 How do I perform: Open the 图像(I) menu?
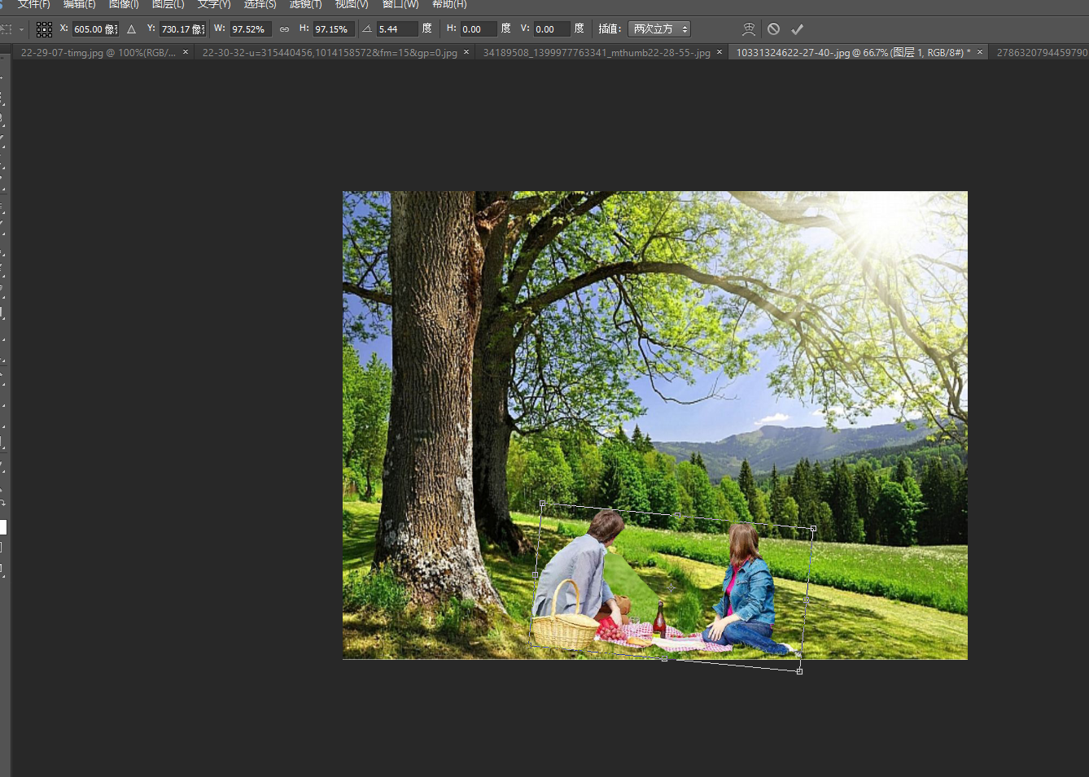[124, 4]
